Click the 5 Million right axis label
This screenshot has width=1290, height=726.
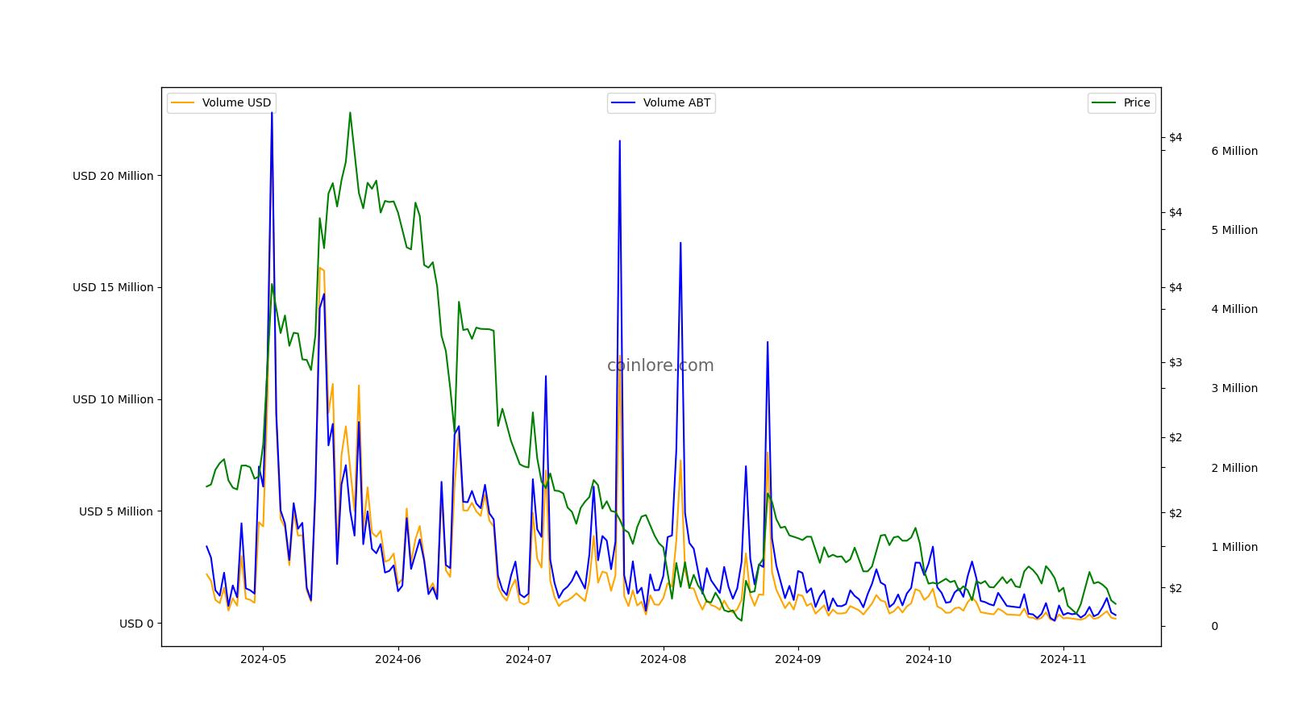click(1234, 230)
